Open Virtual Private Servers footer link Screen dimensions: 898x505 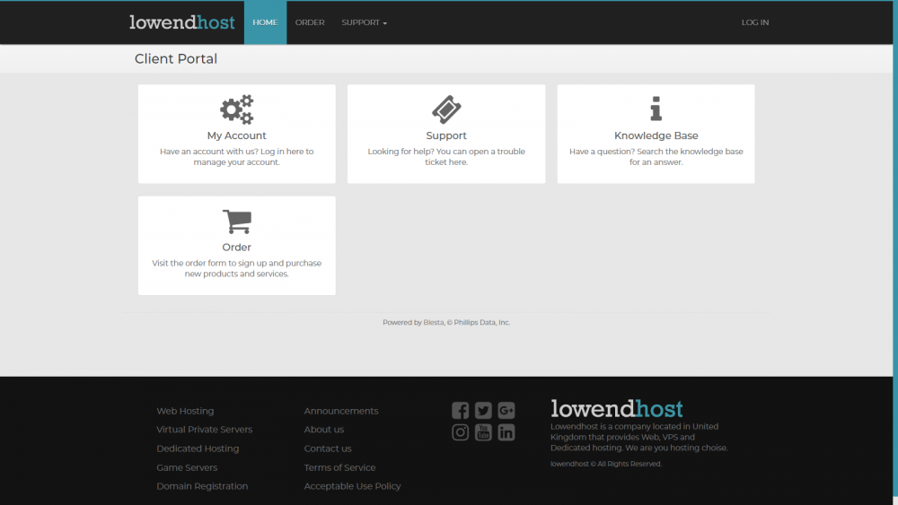tap(205, 430)
